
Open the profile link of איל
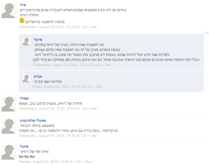pyautogui.click(x=23, y=5)
